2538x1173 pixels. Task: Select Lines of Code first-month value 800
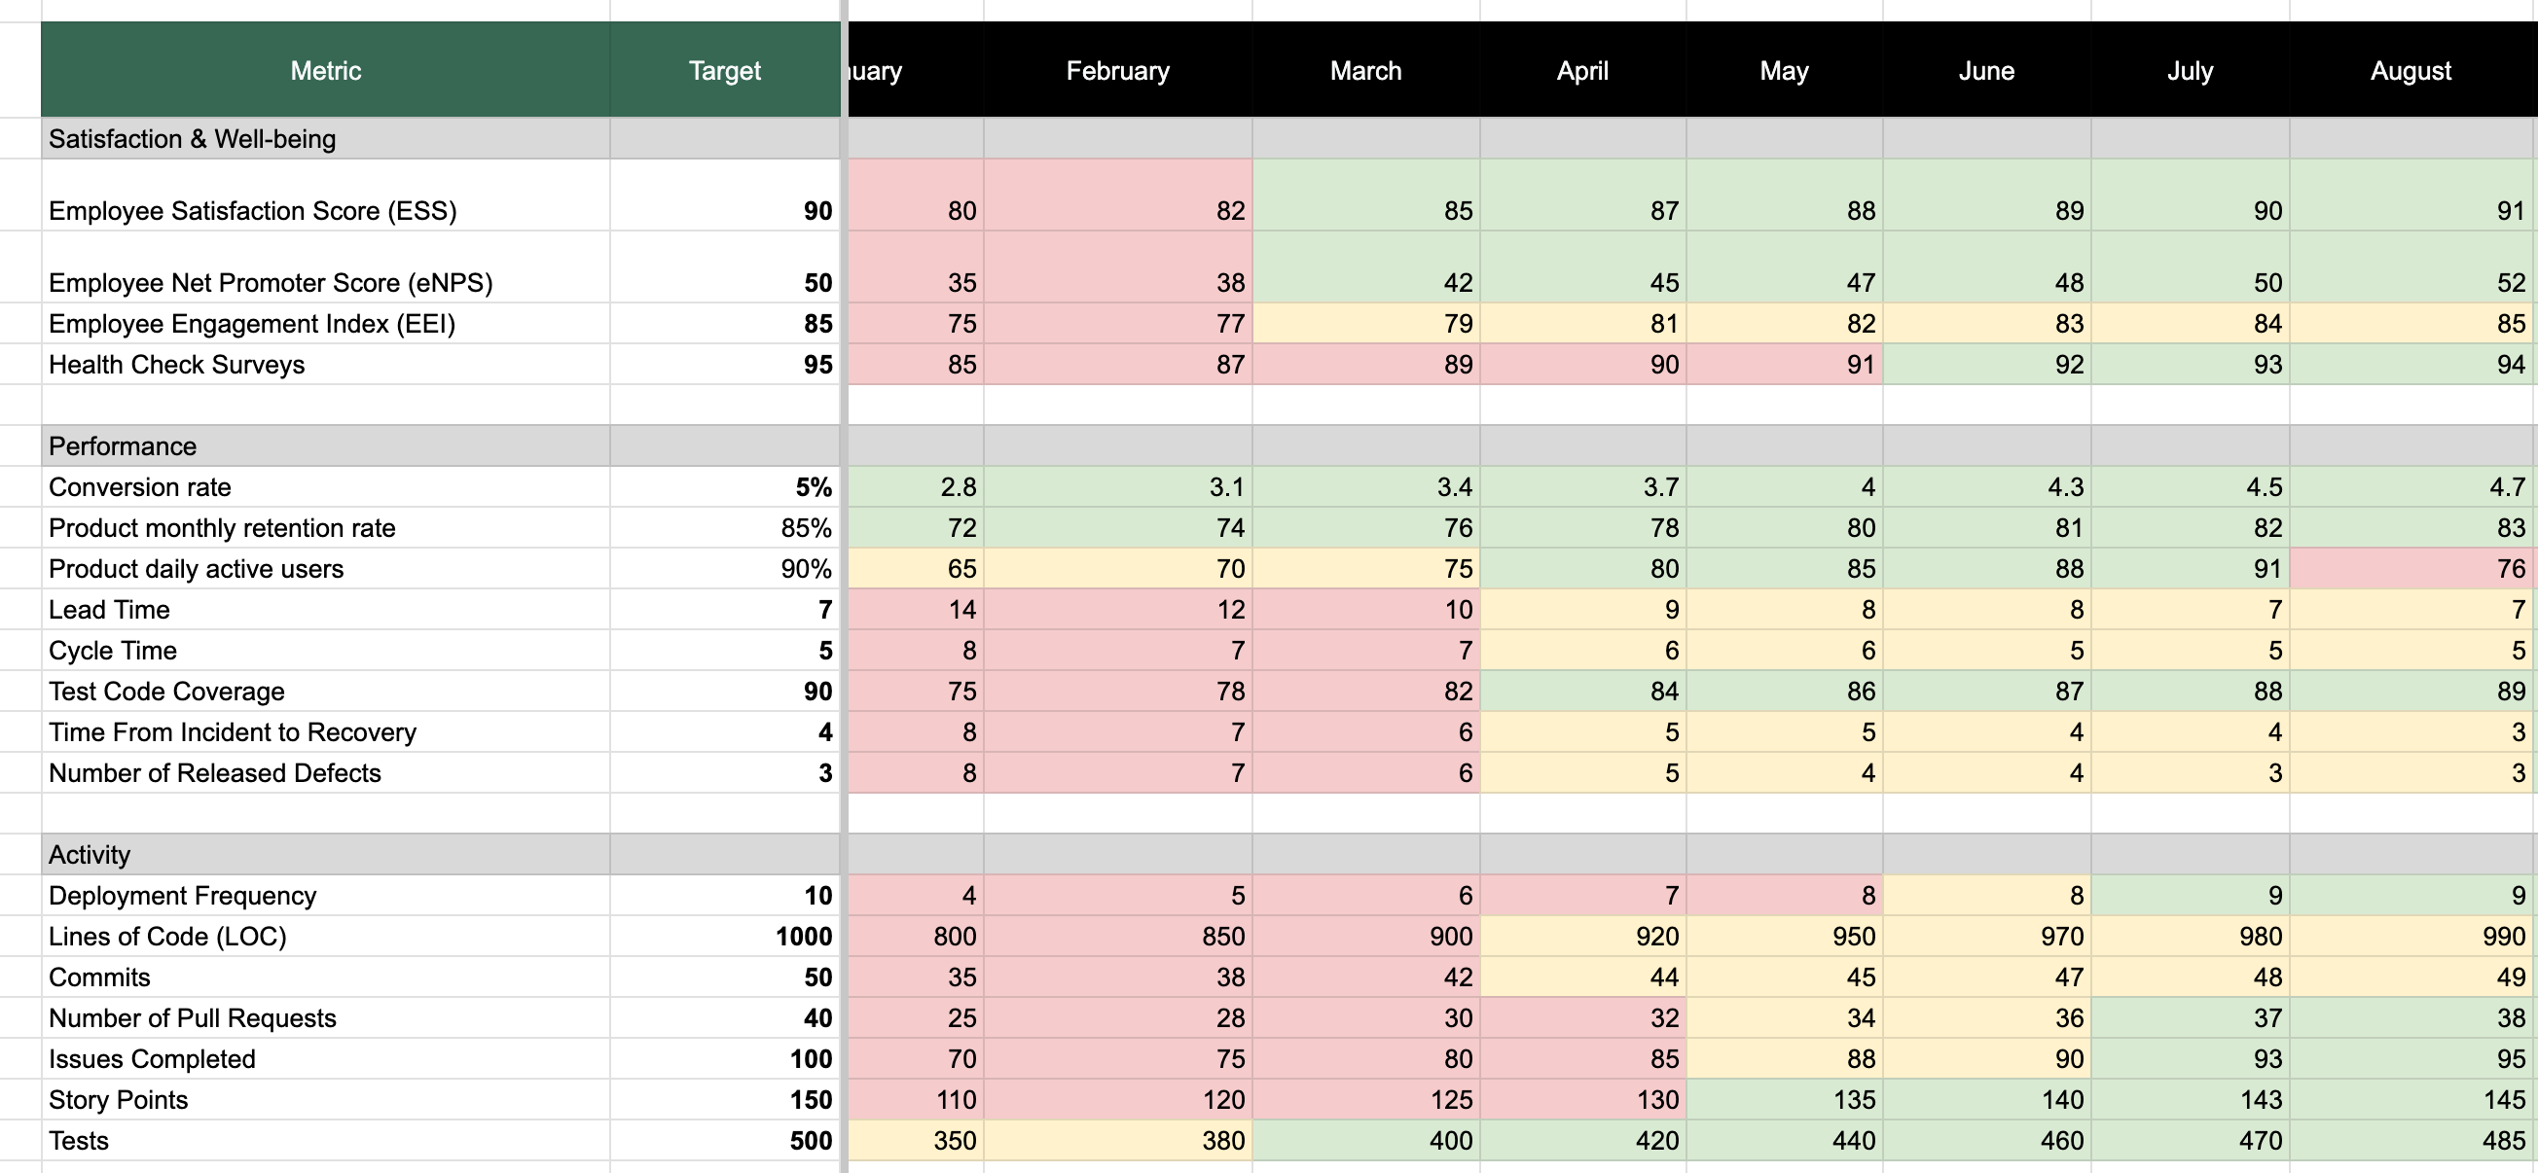[x=916, y=937]
